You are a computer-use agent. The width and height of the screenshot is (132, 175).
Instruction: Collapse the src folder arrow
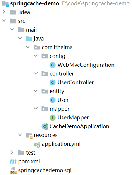click(x=4, y=21)
